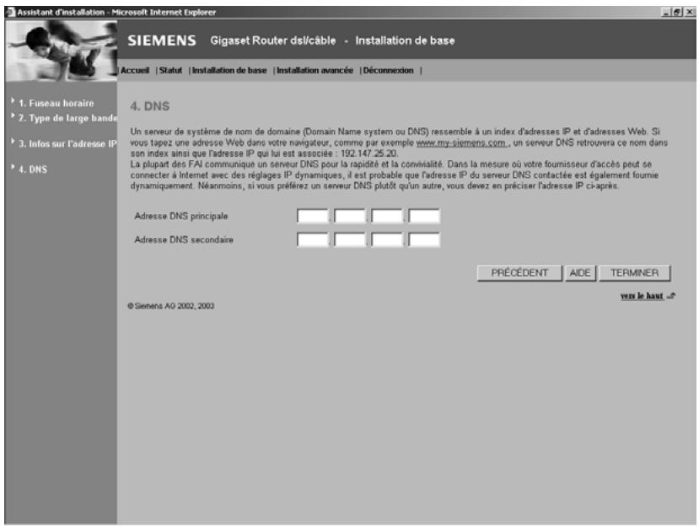The image size is (699, 527).
Task: Click the SIEMENS logo
Action: [162, 40]
